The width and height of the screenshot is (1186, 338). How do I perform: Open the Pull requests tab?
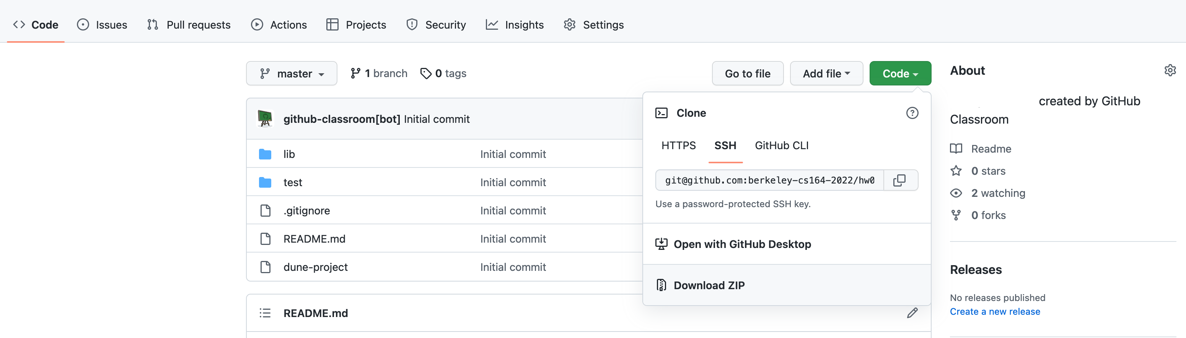click(x=189, y=25)
